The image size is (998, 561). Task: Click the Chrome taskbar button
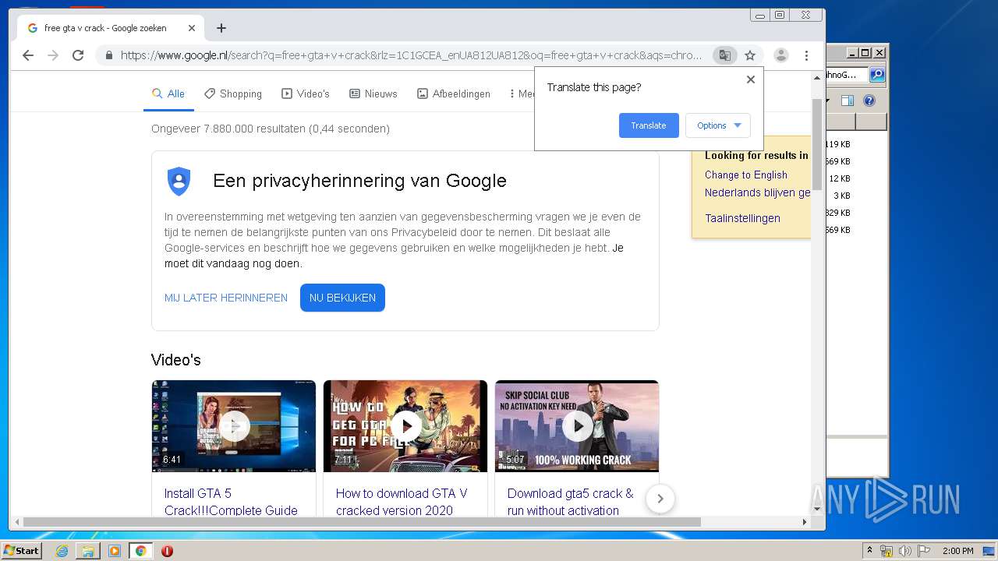[x=140, y=551]
